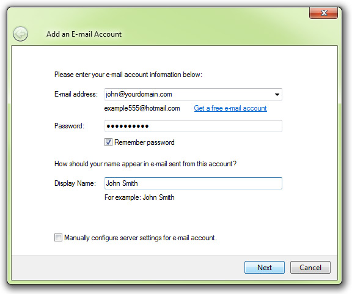
Task: Click the Manually configure server settings label
Action: (141, 238)
